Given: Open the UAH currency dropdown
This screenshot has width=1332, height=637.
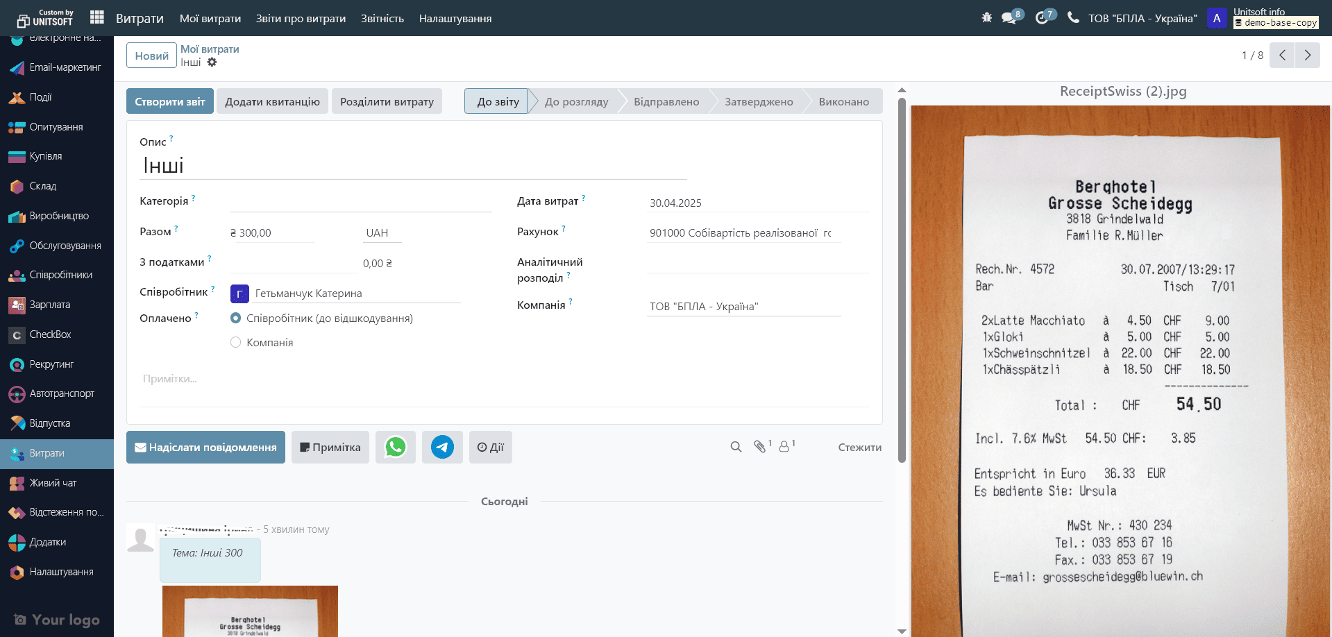Looking at the screenshot, I should coord(382,233).
